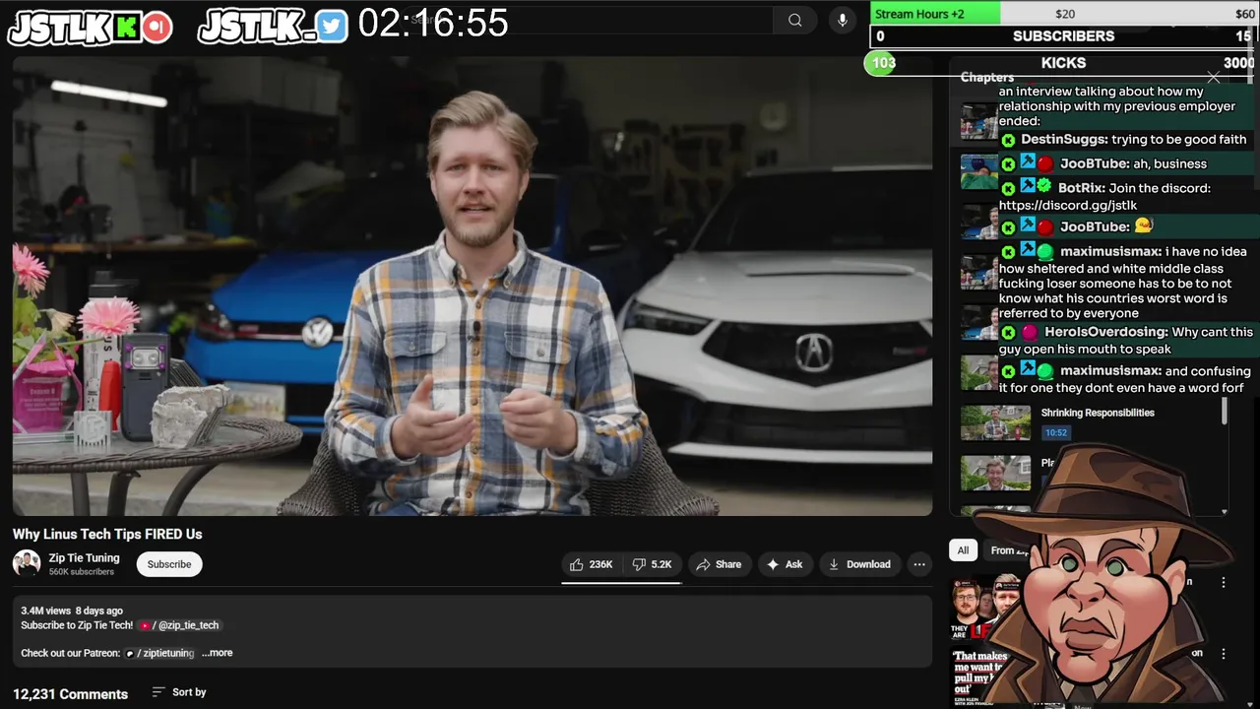Open the @zip_tie_tech channel link
Viewport: 1260px width, 709px height.
(x=180, y=625)
